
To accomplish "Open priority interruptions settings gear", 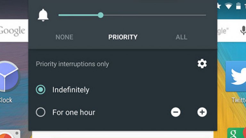I will 202,64.
